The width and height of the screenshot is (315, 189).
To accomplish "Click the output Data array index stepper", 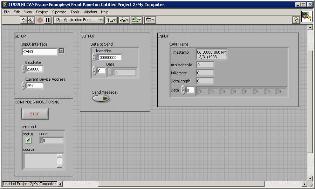I will 94,70.
